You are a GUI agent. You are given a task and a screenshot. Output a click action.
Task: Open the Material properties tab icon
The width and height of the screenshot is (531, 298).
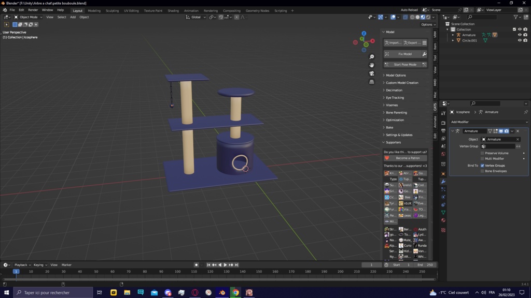443,220
